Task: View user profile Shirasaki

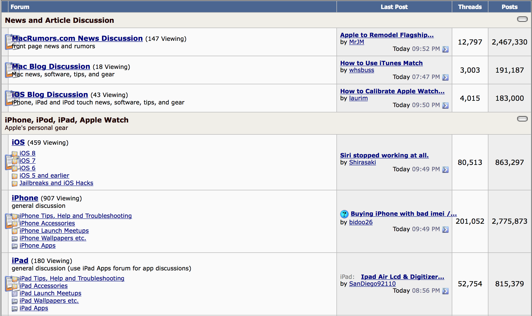Action: (x=362, y=162)
